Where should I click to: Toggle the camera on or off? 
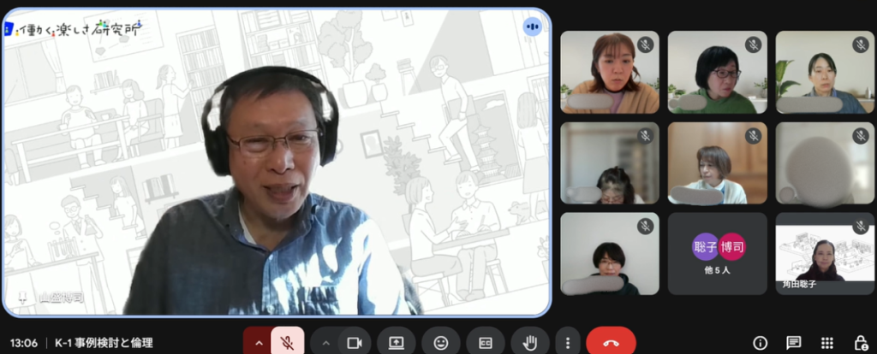coord(353,342)
